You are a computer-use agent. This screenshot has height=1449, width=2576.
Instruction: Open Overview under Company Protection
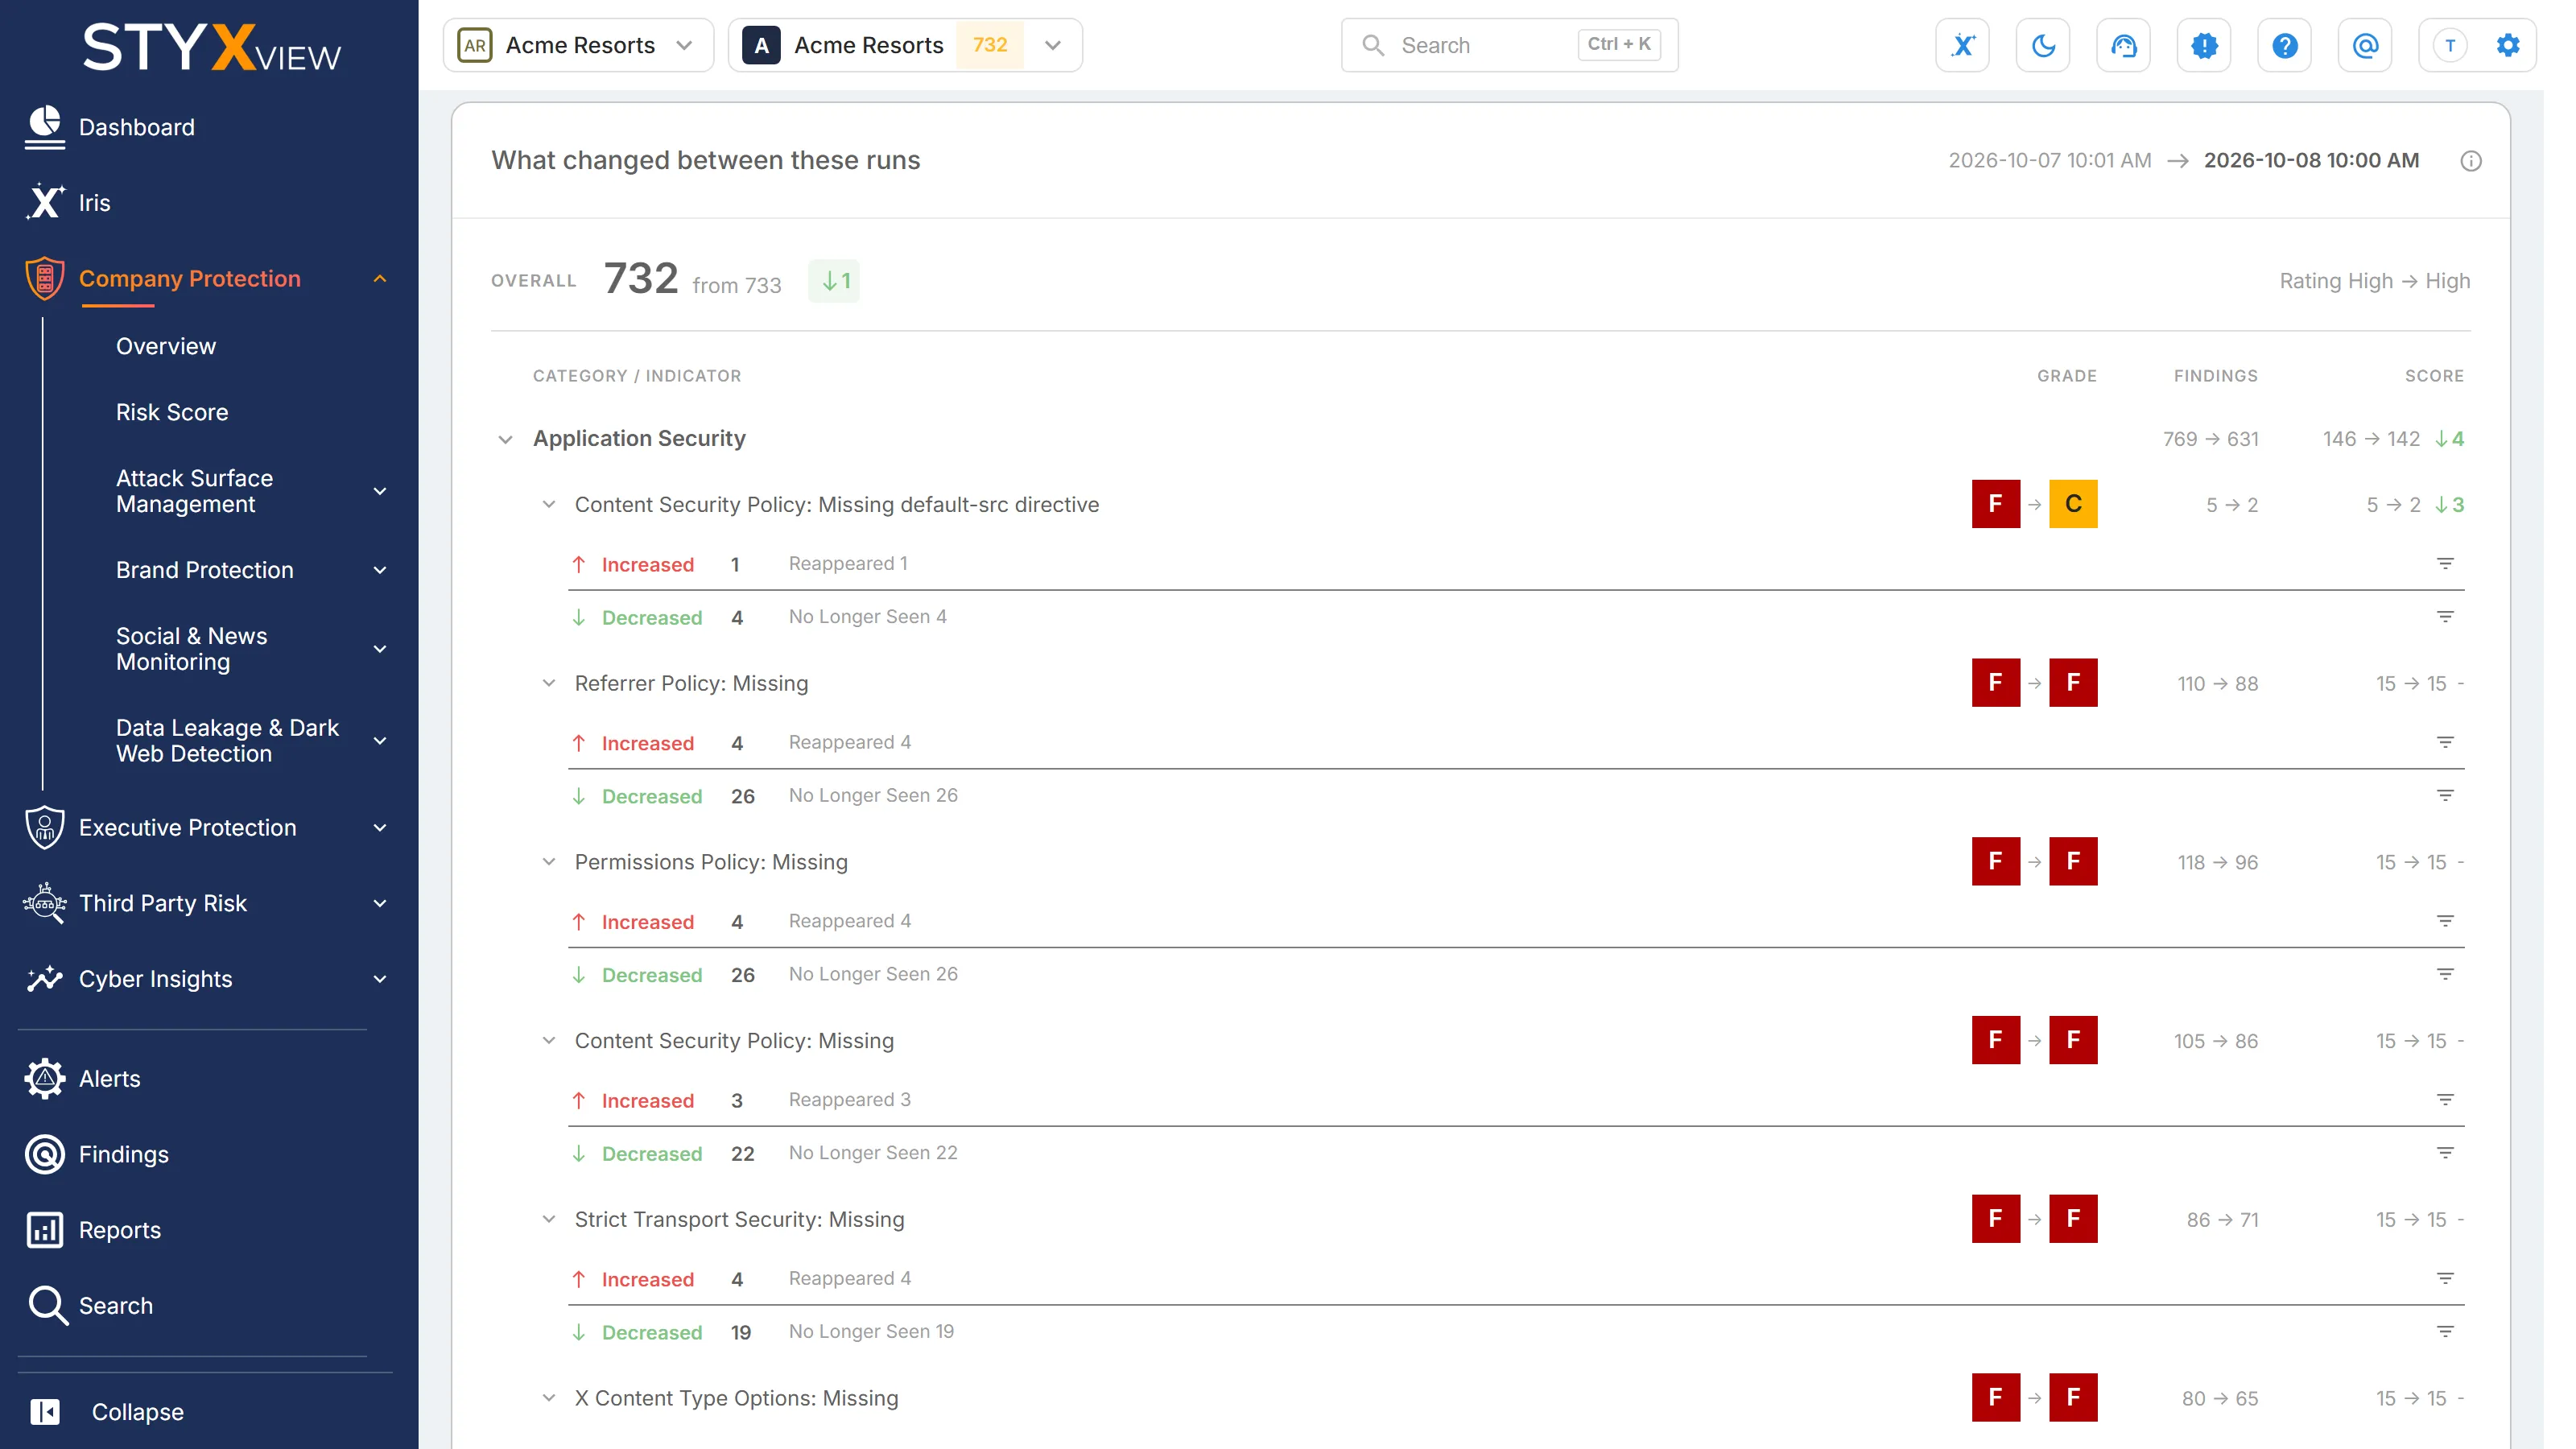(165, 346)
